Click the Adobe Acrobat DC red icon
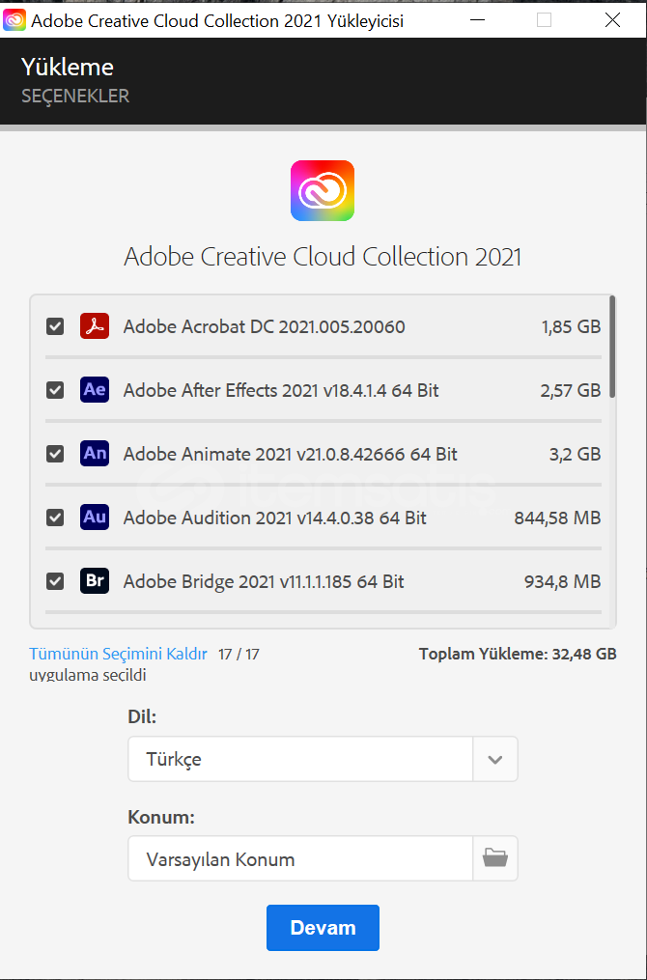The height and width of the screenshot is (980, 647). tap(95, 326)
